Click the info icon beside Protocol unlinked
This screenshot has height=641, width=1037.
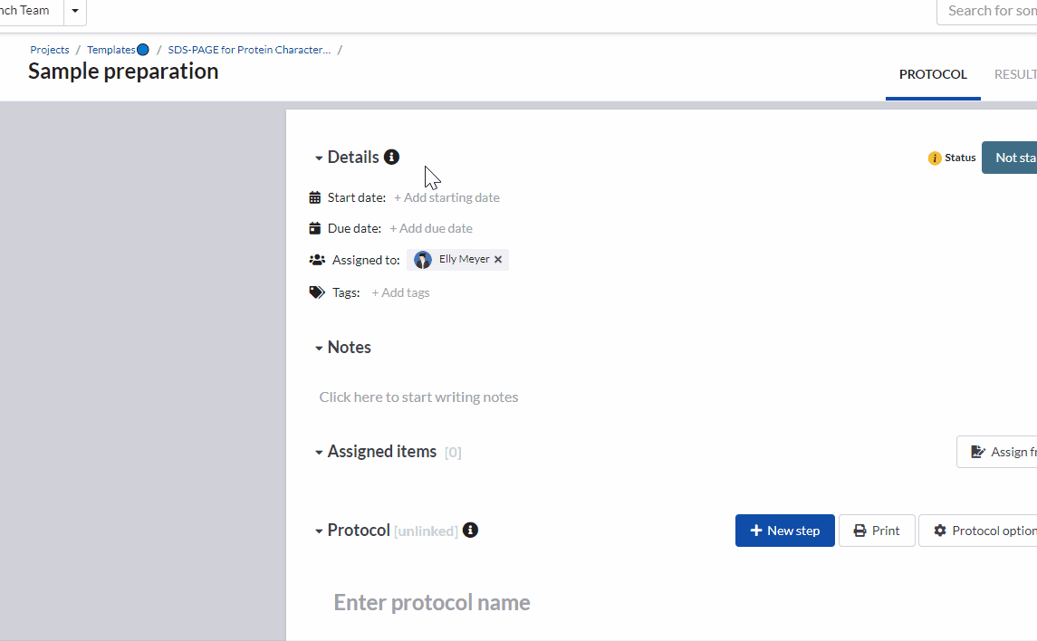click(470, 531)
